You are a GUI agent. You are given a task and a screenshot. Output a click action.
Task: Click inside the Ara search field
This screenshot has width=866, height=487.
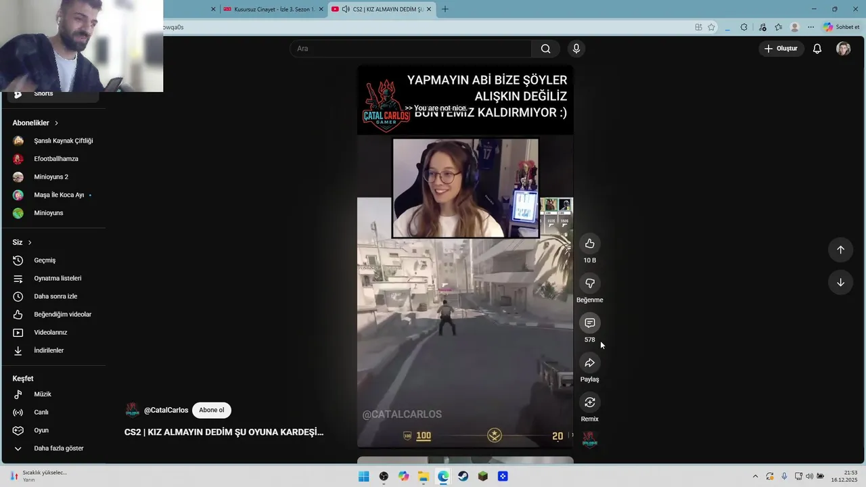click(411, 49)
